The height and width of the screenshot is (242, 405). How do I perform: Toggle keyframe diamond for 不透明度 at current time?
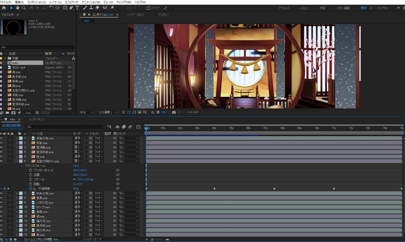pyautogui.click(x=5, y=188)
